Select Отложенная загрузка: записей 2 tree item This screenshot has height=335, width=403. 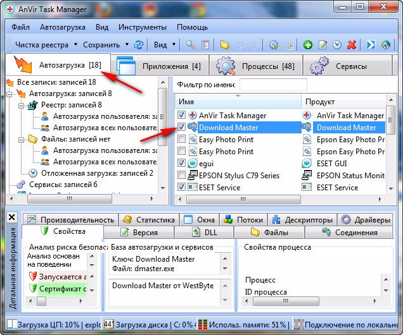(97, 173)
